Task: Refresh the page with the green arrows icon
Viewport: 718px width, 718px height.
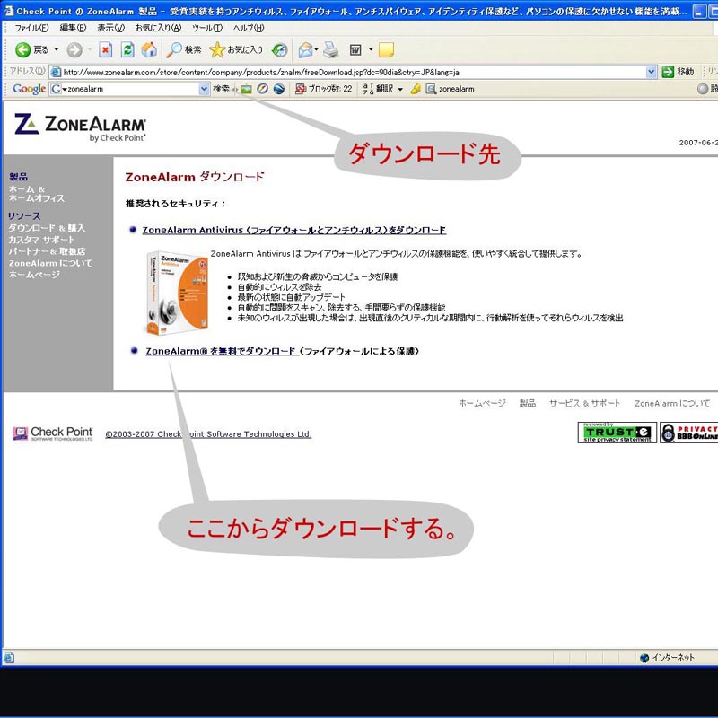Action: tap(127, 50)
